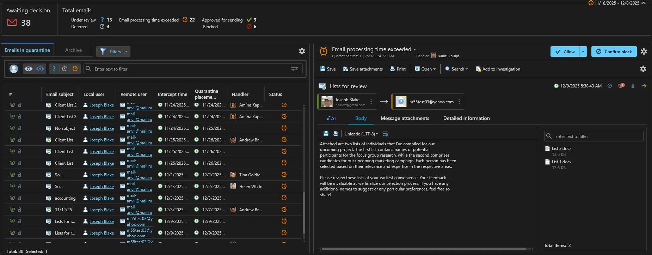Click the Daniel Phillips handler avatar
Viewport: 652px width, 255px height.
[x=433, y=56]
